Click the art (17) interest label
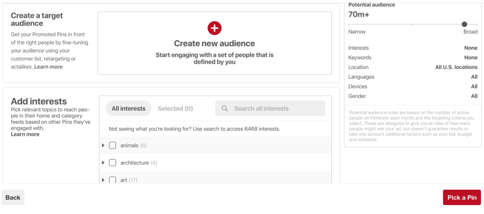This screenshot has height=214, width=484. tap(129, 180)
